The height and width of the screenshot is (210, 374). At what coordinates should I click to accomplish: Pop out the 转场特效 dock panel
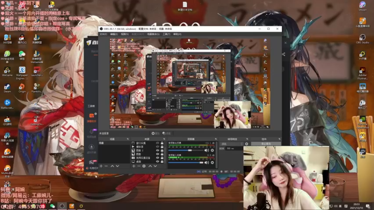(247, 139)
